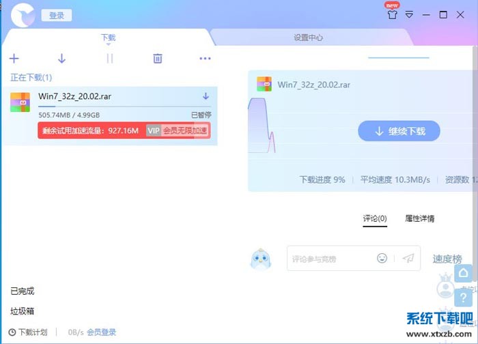This screenshot has height=344, width=478.
Task: Click the plus icon to add new download
Action: click(x=14, y=59)
